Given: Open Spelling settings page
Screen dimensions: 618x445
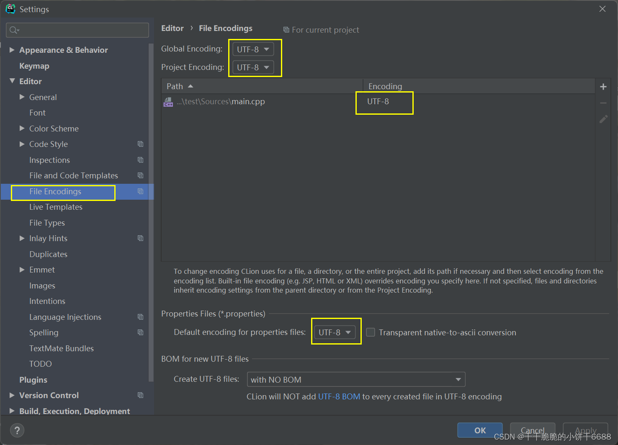Looking at the screenshot, I should click(x=44, y=332).
